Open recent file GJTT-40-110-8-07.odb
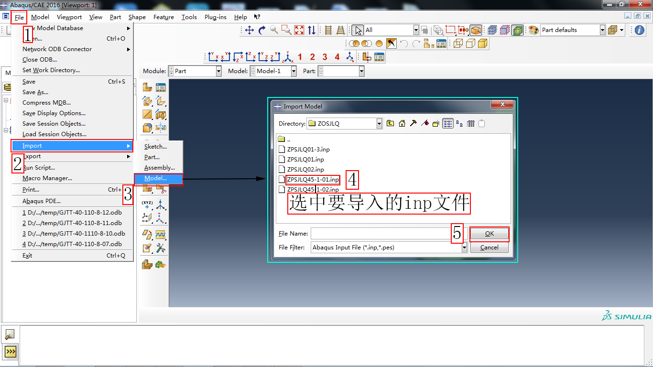The width and height of the screenshot is (653, 367). click(72, 244)
